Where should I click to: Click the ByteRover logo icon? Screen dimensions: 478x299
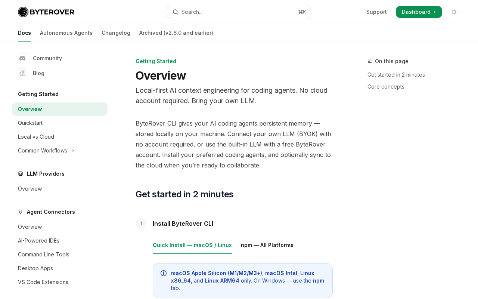23,12
